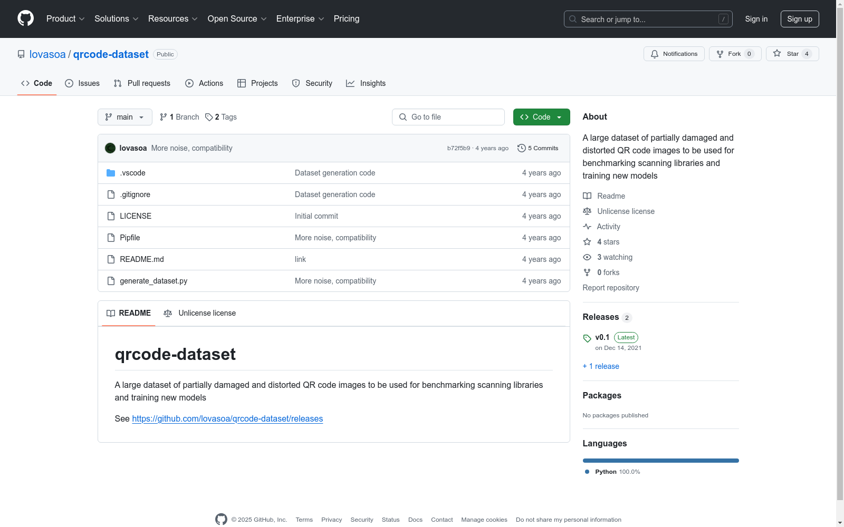Image resolution: width=844 pixels, height=527 pixels.
Task: Open latest commit message 'More noise, compatibility'
Action: pyautogui.click(x=192, y=148)
